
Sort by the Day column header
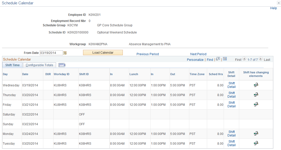(5, 74)
